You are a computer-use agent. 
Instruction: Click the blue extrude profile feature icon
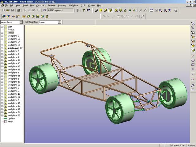[4, 16]
